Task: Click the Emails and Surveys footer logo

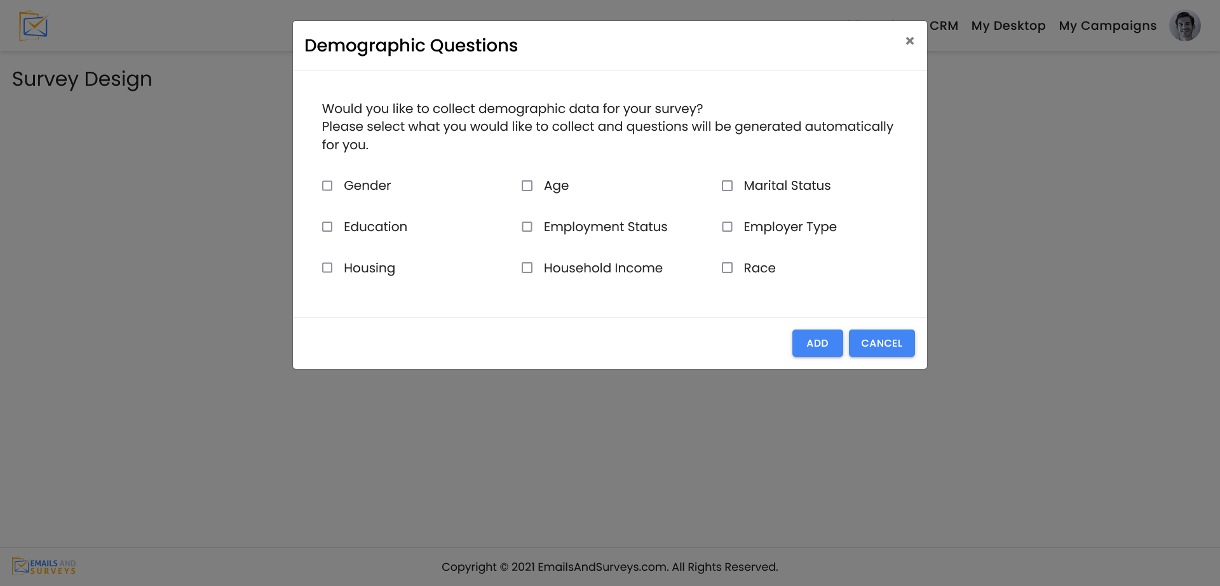Action: click(x=44, y=566)
